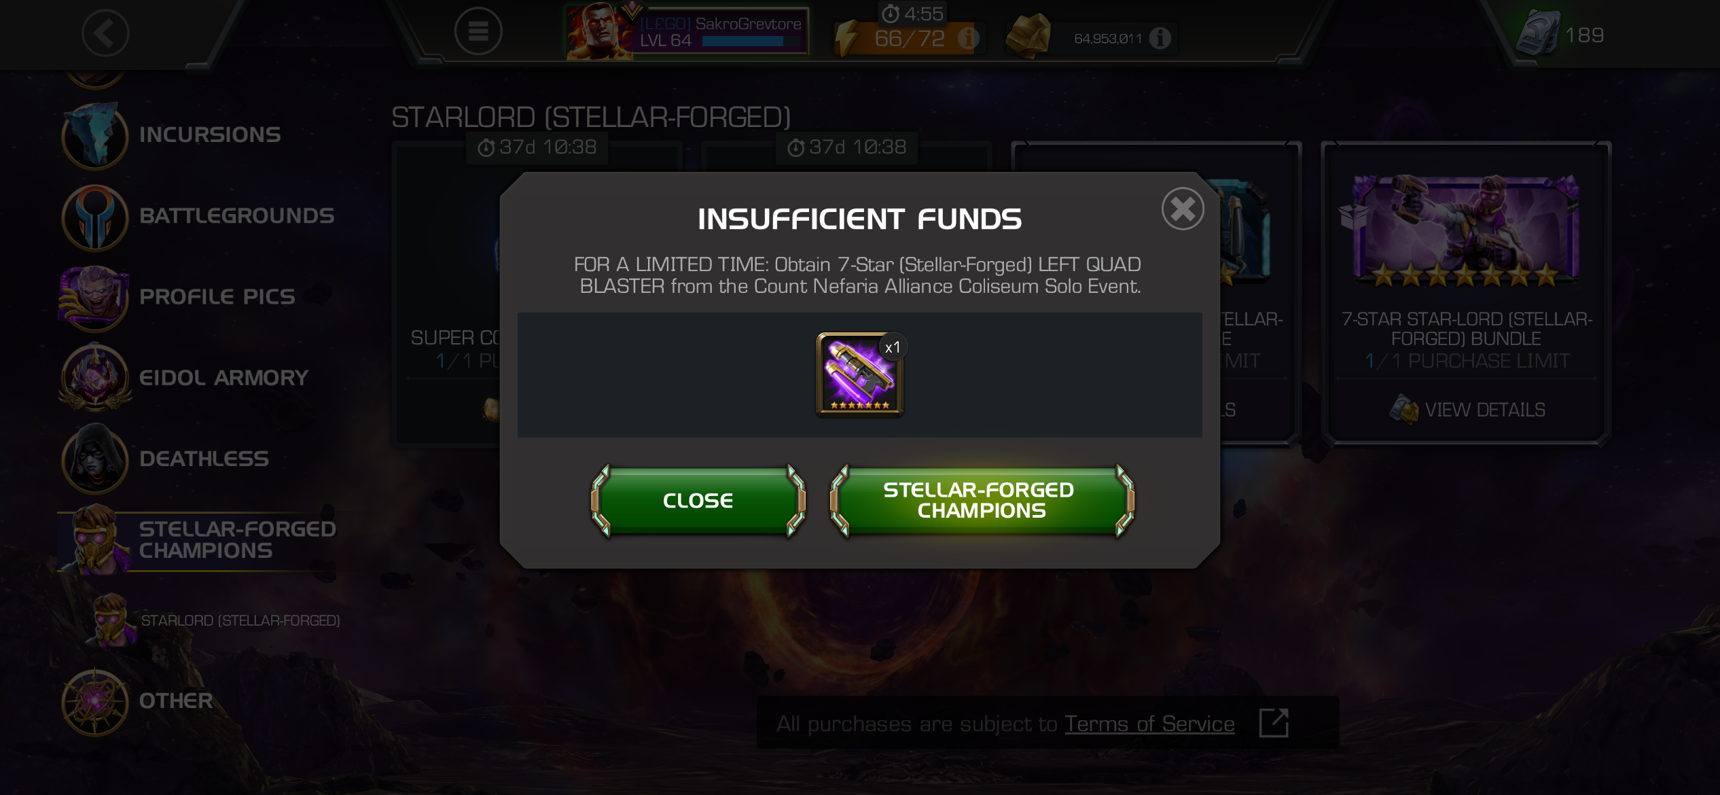The width and height of the screenshot is (1720, 795).
Task: View details of 7-Star Star-Lord bundle
Action: [x=1467, y=410]
